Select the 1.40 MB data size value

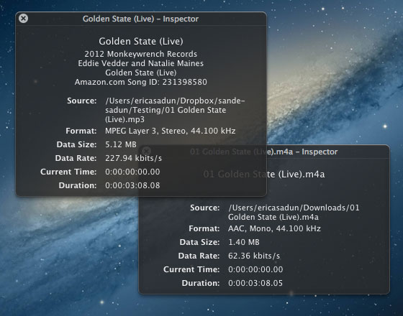[x=244, y=242]
